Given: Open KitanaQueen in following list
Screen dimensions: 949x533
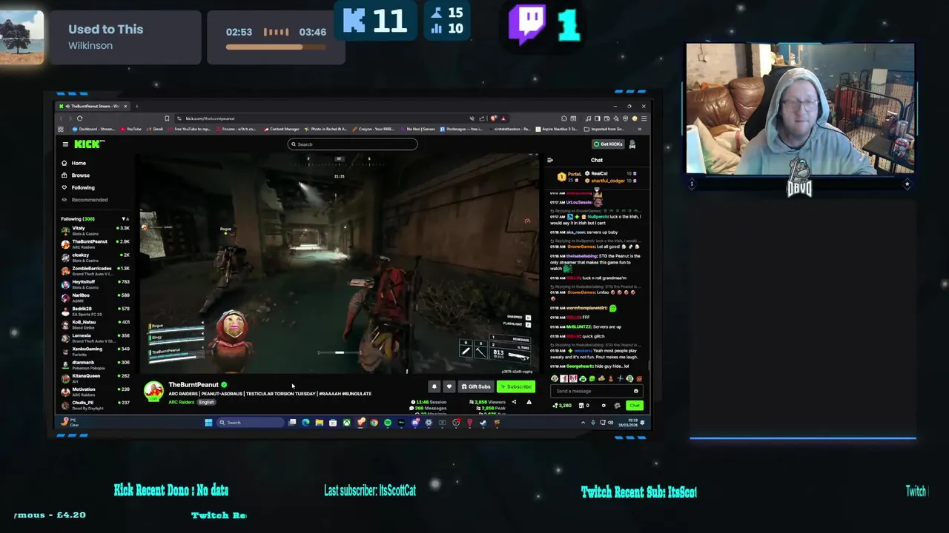Looking at the screenshot, I should point(95,378).
